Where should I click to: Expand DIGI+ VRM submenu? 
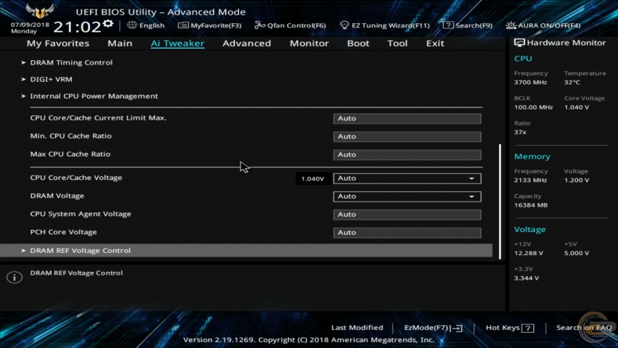coord(51,79)
